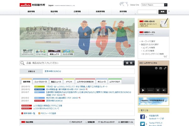189x126 pixels.
Task: Open the 最新情報 navigation menu
Action: click(x=31, y=12)
